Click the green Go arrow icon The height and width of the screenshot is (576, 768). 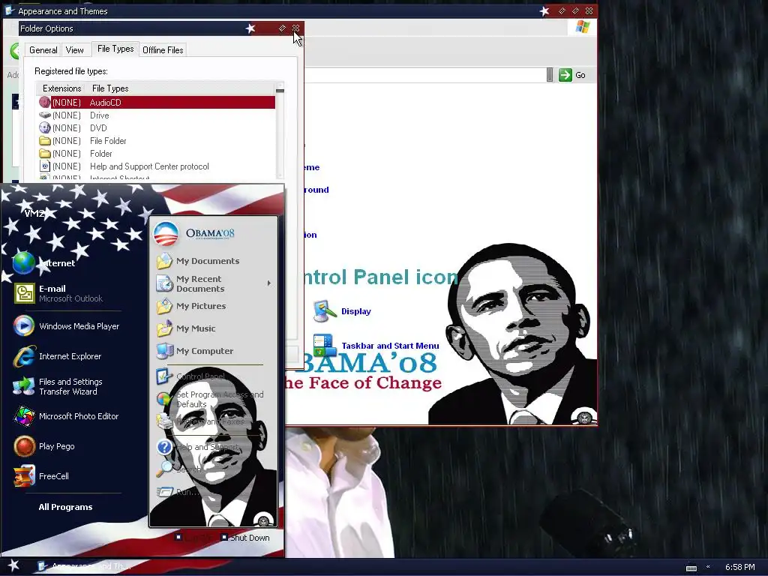click(x=565, y=75)
